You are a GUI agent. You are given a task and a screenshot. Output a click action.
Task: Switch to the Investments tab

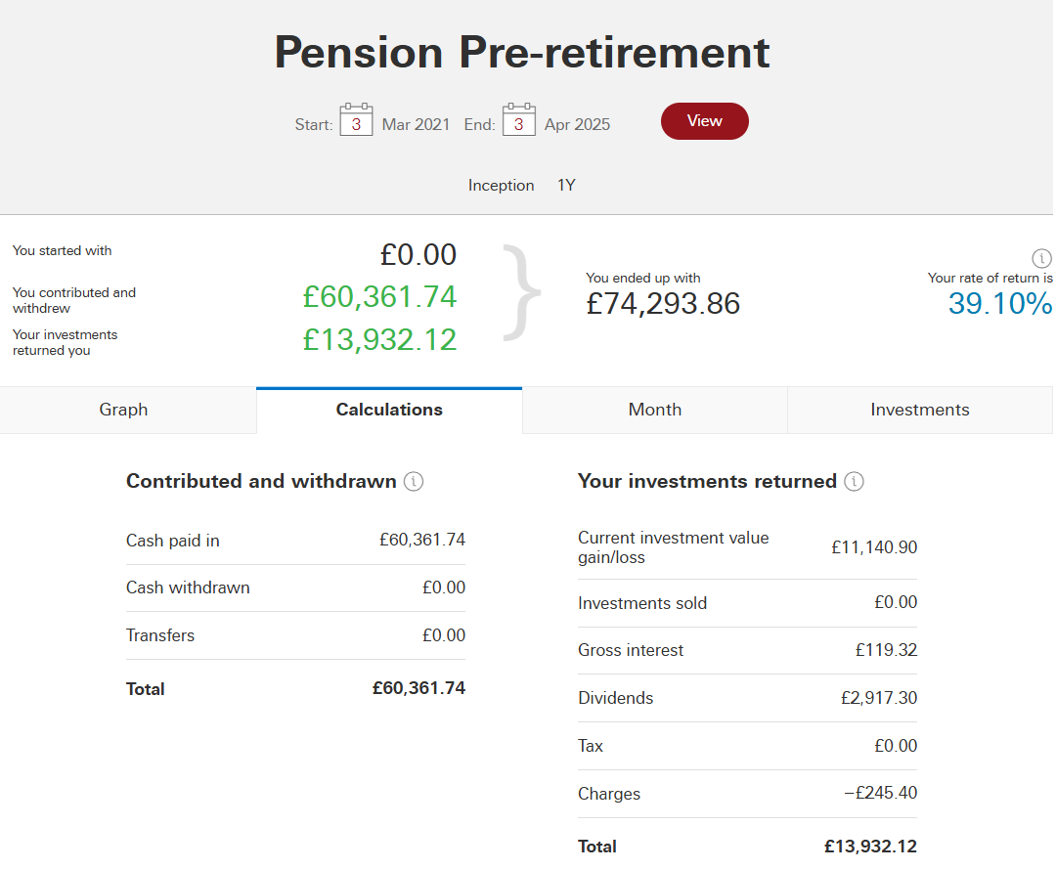[920, 411]
